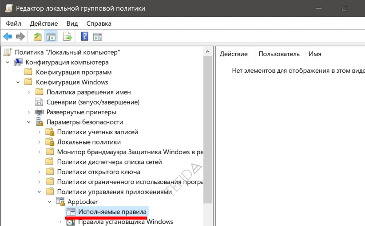Image resolution: width=365 pixels, height=226 pixels.
Task: Go up one level with folder icon
Action: coord(37,37)
